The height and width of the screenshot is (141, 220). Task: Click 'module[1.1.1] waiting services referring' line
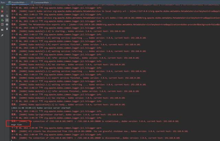79,84
